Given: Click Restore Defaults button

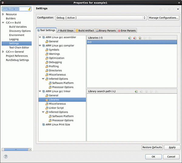Looking at the screenshot, I should point(152,147).
